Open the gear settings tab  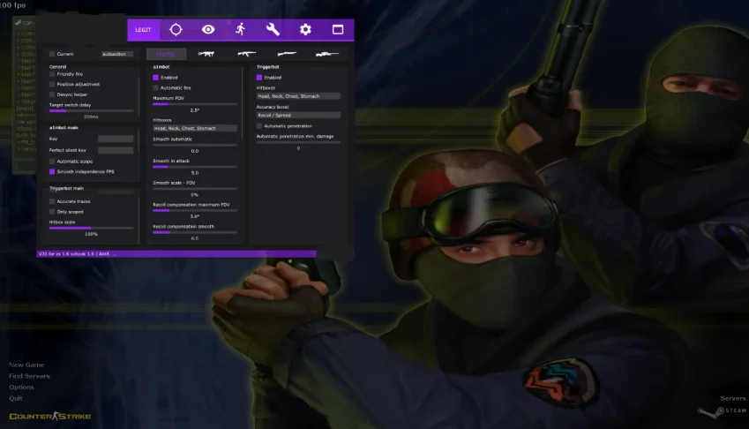[305, 30]
